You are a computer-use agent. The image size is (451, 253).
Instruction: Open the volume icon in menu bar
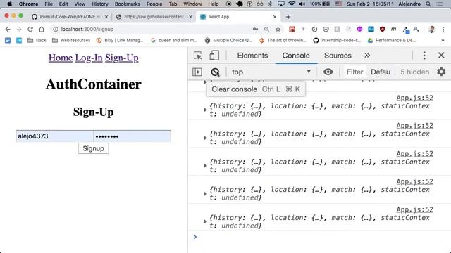(x=302, y=4)
